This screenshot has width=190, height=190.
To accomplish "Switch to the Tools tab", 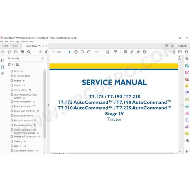I will click(15, 46).
